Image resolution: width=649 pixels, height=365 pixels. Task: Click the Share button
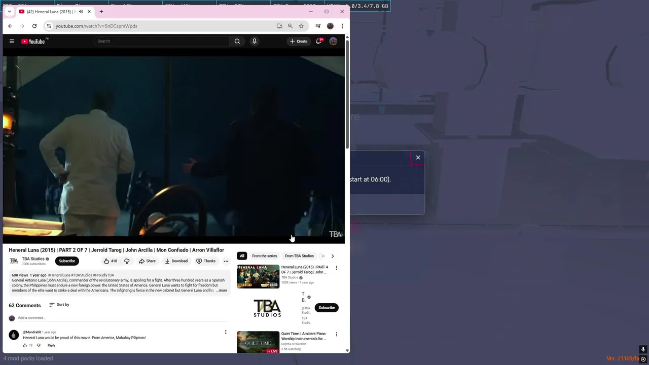coord(147,261)
